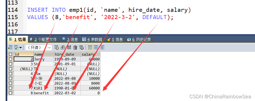Switch to Form view icon
255x101 pixels.
coord(96,48)
